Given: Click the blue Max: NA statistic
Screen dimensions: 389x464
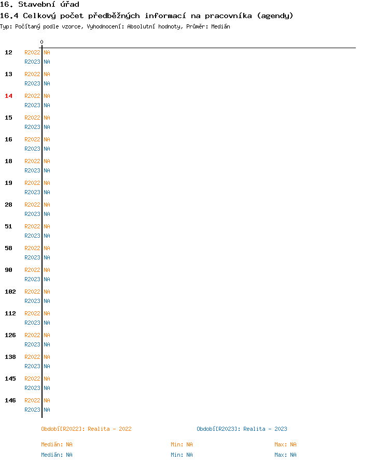Looking at the screenshot, I should tap(285, 455).
